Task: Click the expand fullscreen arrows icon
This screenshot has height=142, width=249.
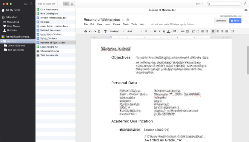Action: [245, 4]
